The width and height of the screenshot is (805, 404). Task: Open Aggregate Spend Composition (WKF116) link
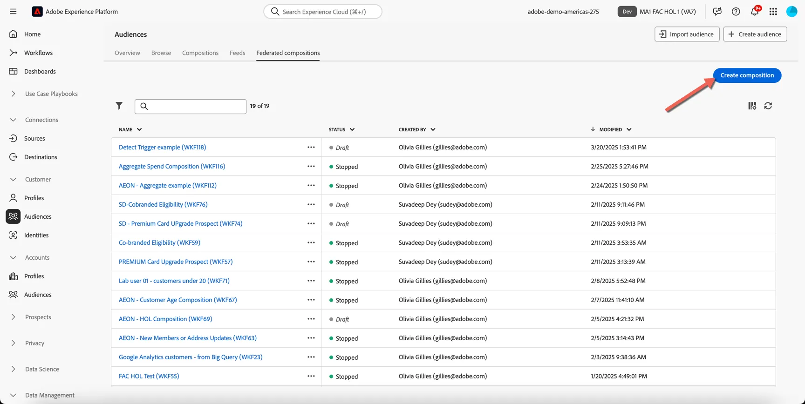click(172, 166)
